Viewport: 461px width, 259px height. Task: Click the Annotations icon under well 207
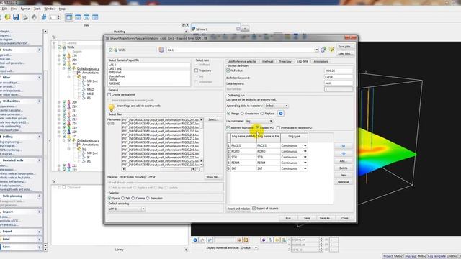[79, 73]
